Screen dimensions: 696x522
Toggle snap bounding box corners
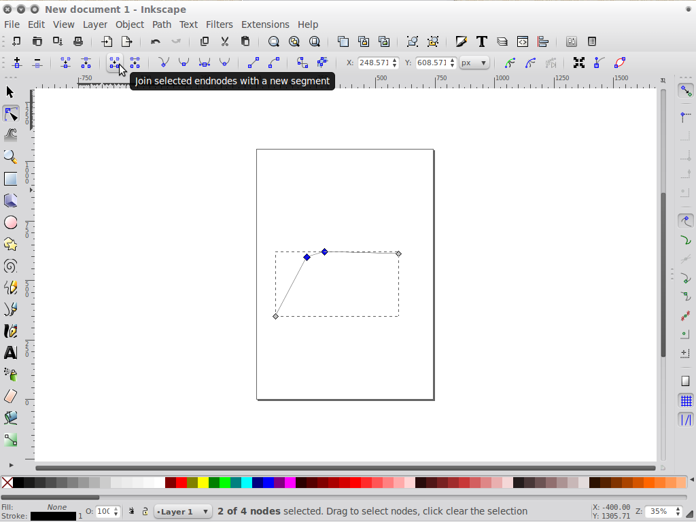686,117
